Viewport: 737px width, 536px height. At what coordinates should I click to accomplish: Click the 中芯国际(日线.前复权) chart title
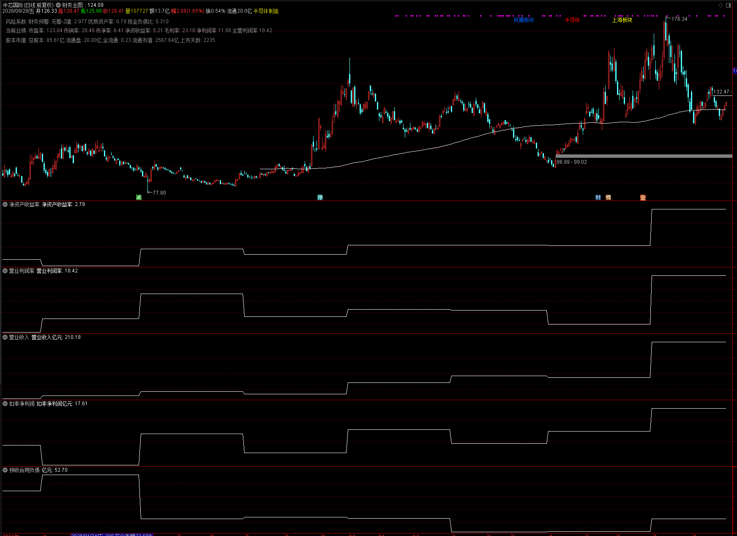[28, 5]
